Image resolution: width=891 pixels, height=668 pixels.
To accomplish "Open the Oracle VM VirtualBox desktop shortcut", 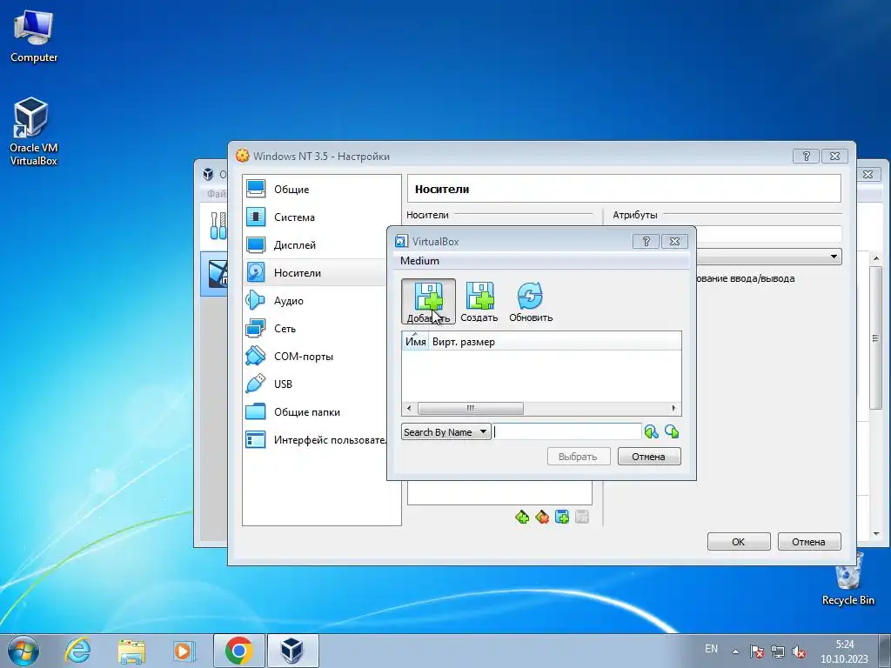I will 34,132.
